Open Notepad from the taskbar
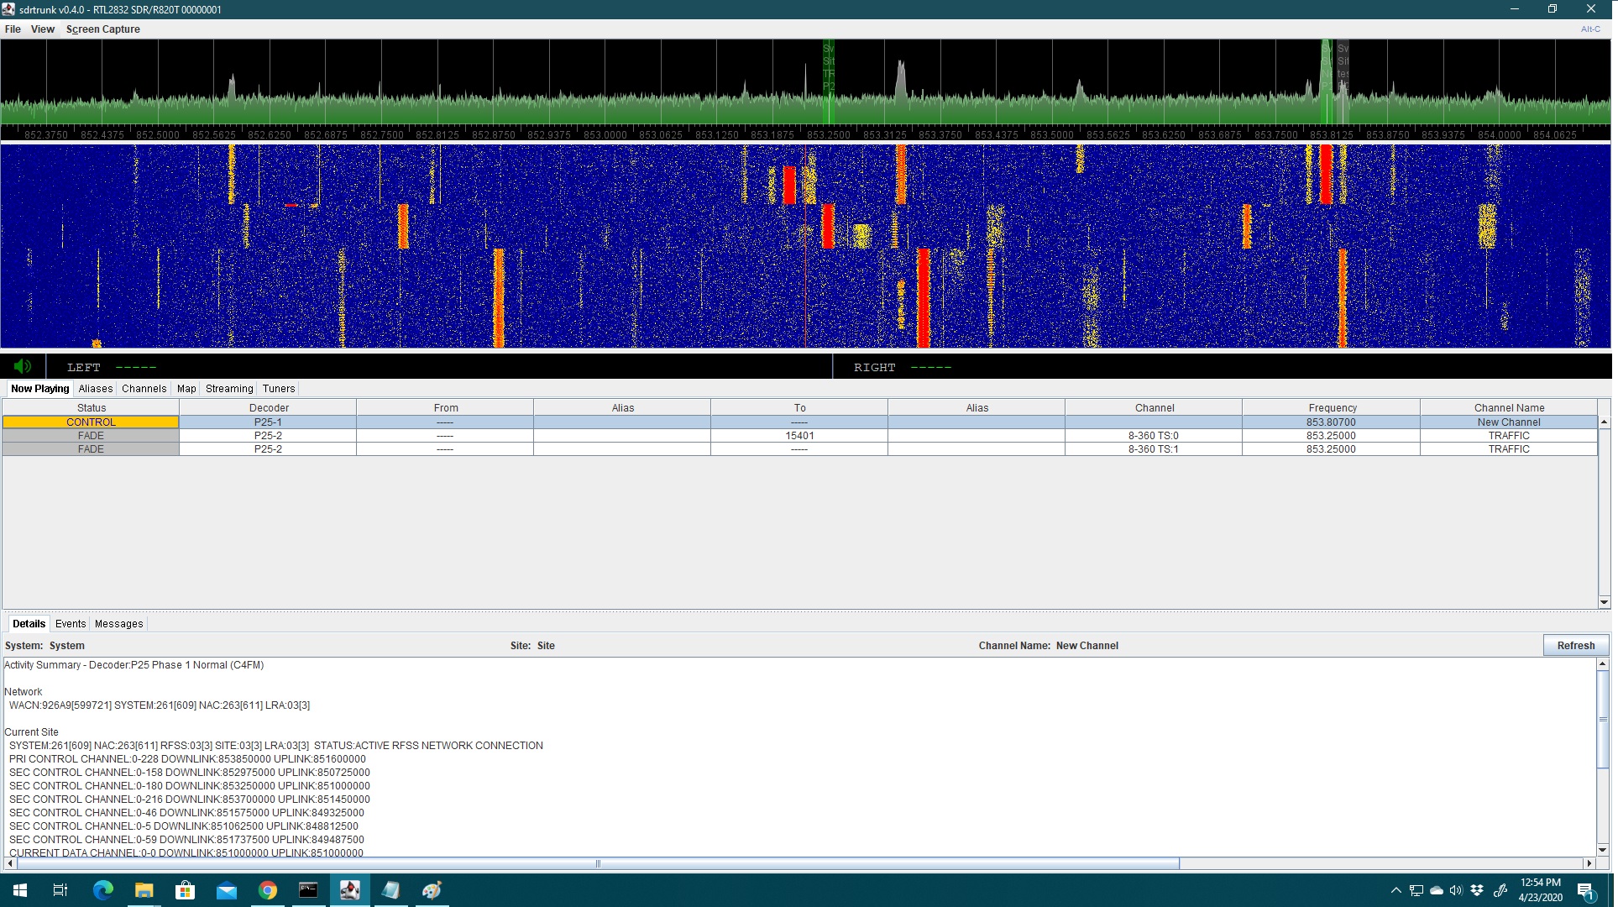The image size is (1618, 907). point(390,889)
